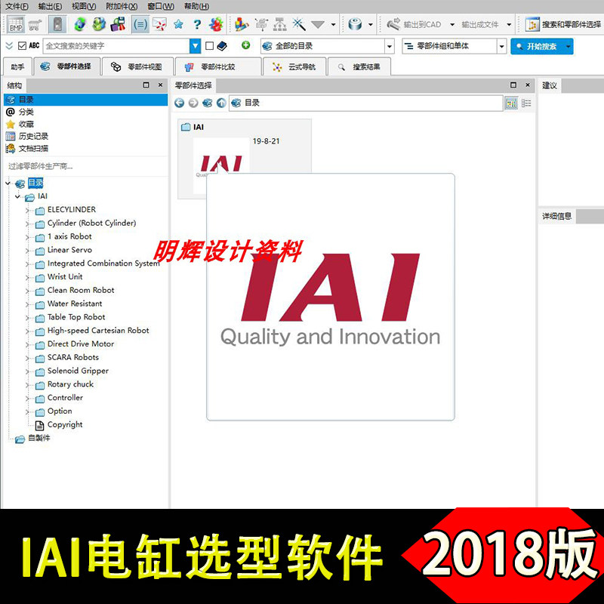The height and width of the screenshot is (604, 604).
Task: Click the shopping cart toolbar icon
Action: click(x=35, y=25)
